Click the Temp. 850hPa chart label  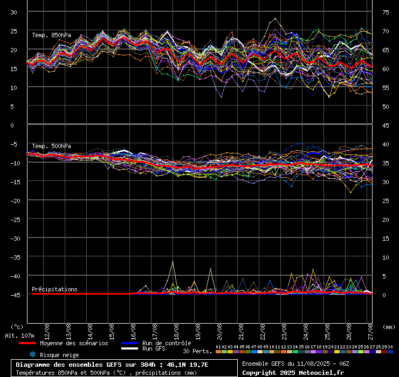click(51, 35)
